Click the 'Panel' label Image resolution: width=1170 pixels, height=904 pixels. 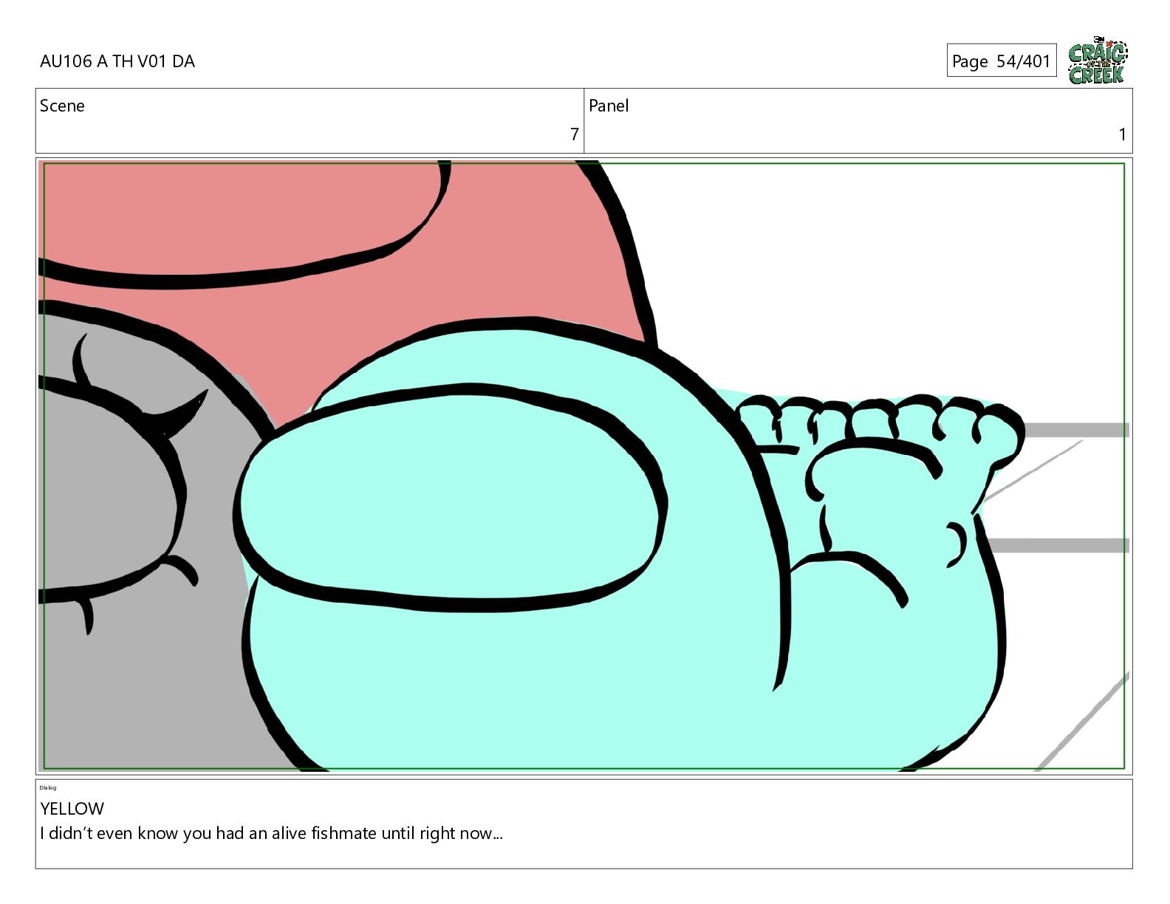pos(609,106)
